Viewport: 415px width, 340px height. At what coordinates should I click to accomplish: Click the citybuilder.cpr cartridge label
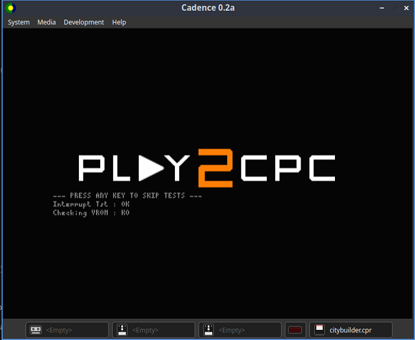point(350,330)
